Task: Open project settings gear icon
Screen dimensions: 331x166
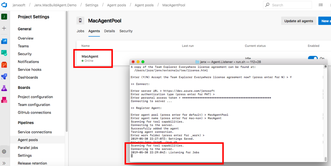Action: point(4,151)
